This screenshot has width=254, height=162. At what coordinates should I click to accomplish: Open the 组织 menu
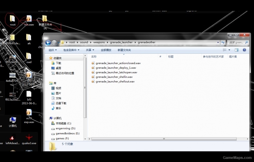[x=53, y=50]
